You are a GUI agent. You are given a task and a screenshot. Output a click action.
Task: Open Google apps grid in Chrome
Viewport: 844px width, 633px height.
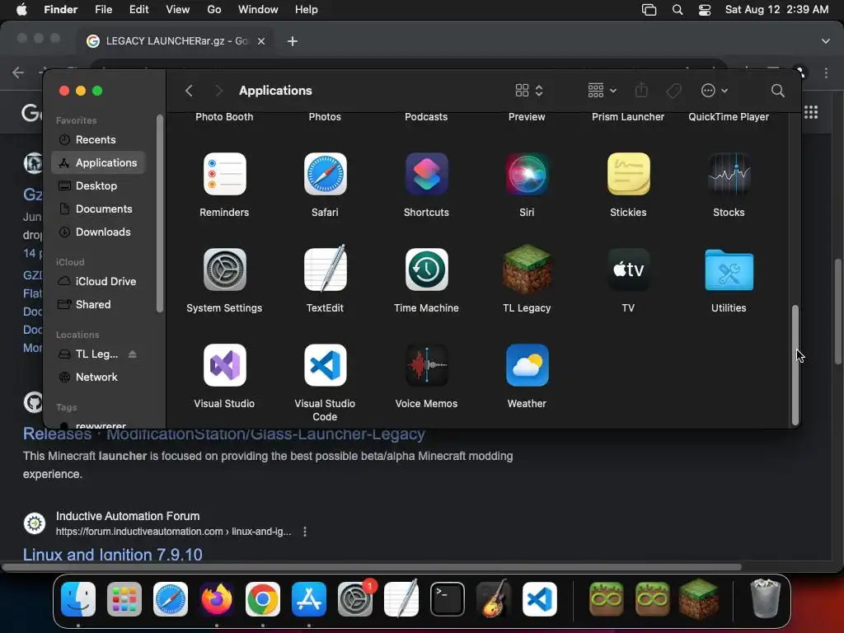811,112
